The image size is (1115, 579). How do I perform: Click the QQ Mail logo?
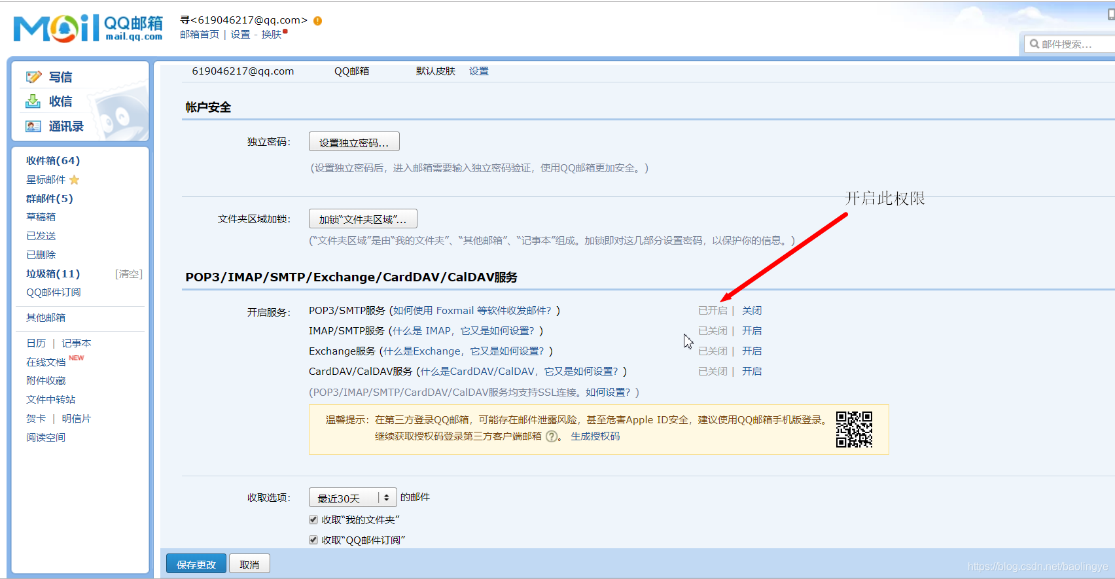pyautogui.click(x=88, y=28)
